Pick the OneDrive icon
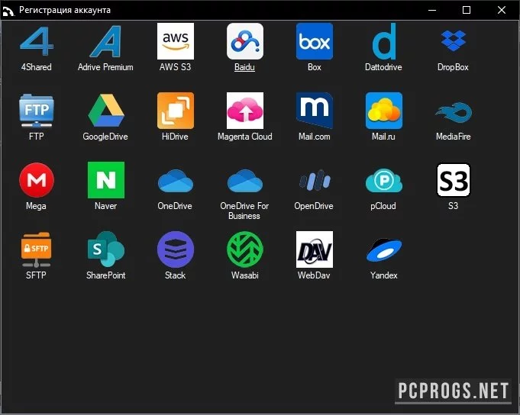The width and height of the screenshot is (520, 415). tap(176, 181)
